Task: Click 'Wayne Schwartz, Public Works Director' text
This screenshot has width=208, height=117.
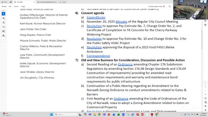Action: (x=43, y=41)
